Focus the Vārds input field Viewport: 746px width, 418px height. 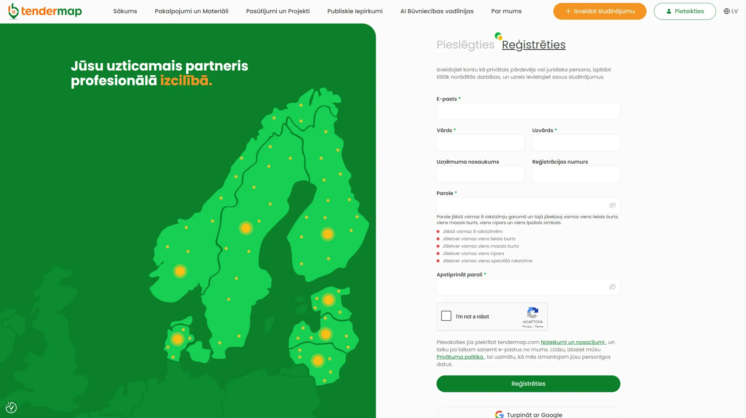480,143
